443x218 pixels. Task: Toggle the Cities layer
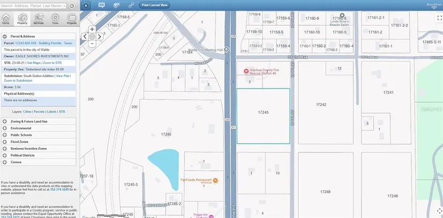pos(27,112)
